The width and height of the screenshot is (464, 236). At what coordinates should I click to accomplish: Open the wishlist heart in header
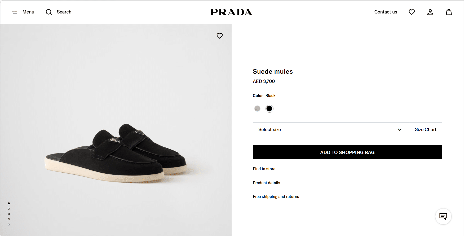(412, 12)
